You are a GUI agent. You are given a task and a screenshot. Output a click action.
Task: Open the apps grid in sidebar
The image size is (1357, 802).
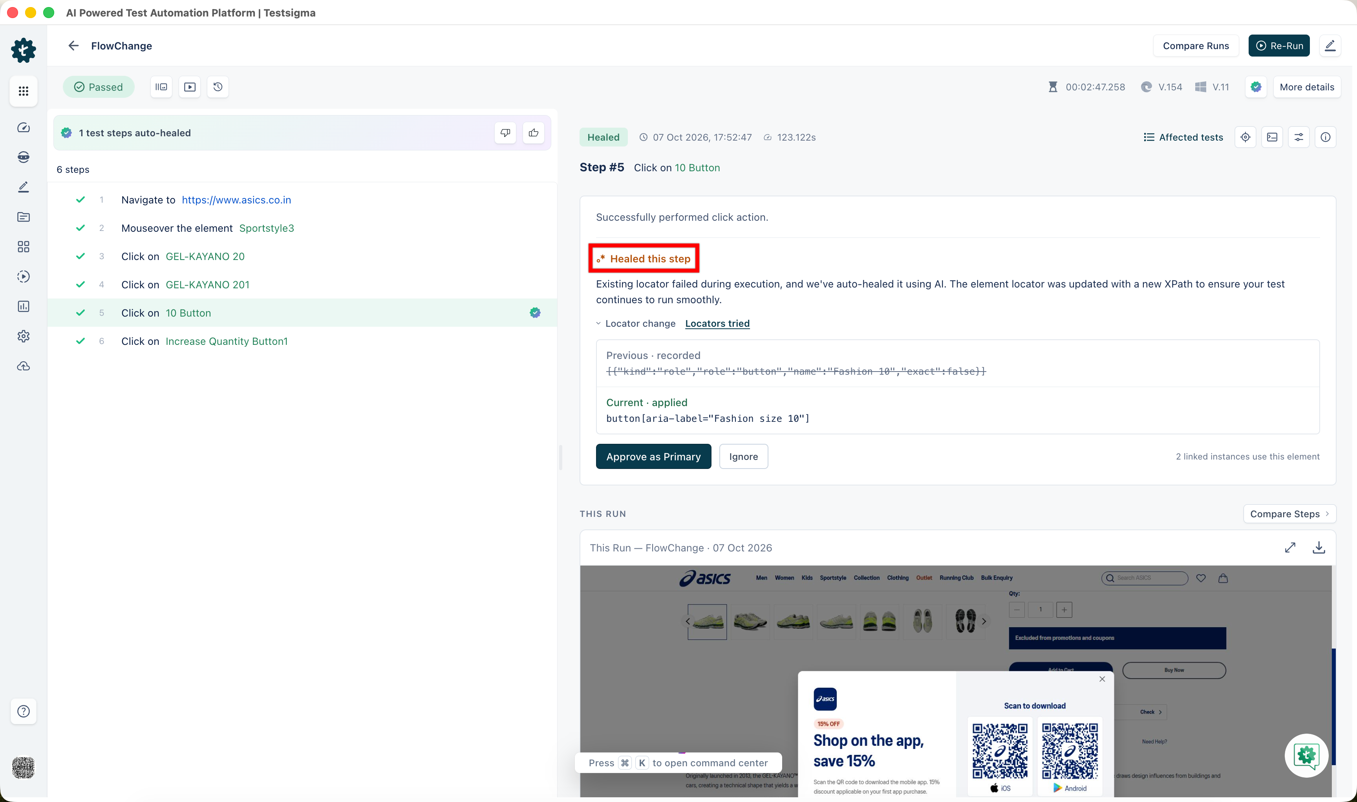point(23,91)
